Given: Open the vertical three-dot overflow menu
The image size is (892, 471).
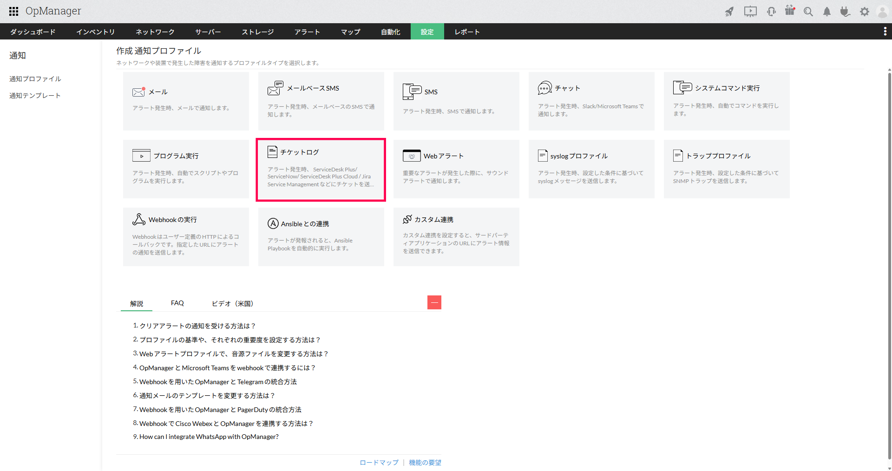Looking at the screenshot, I should pyautogui.click(x=885, y=31).
